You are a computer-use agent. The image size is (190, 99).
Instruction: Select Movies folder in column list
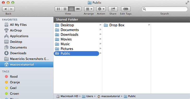click(76, 39)
